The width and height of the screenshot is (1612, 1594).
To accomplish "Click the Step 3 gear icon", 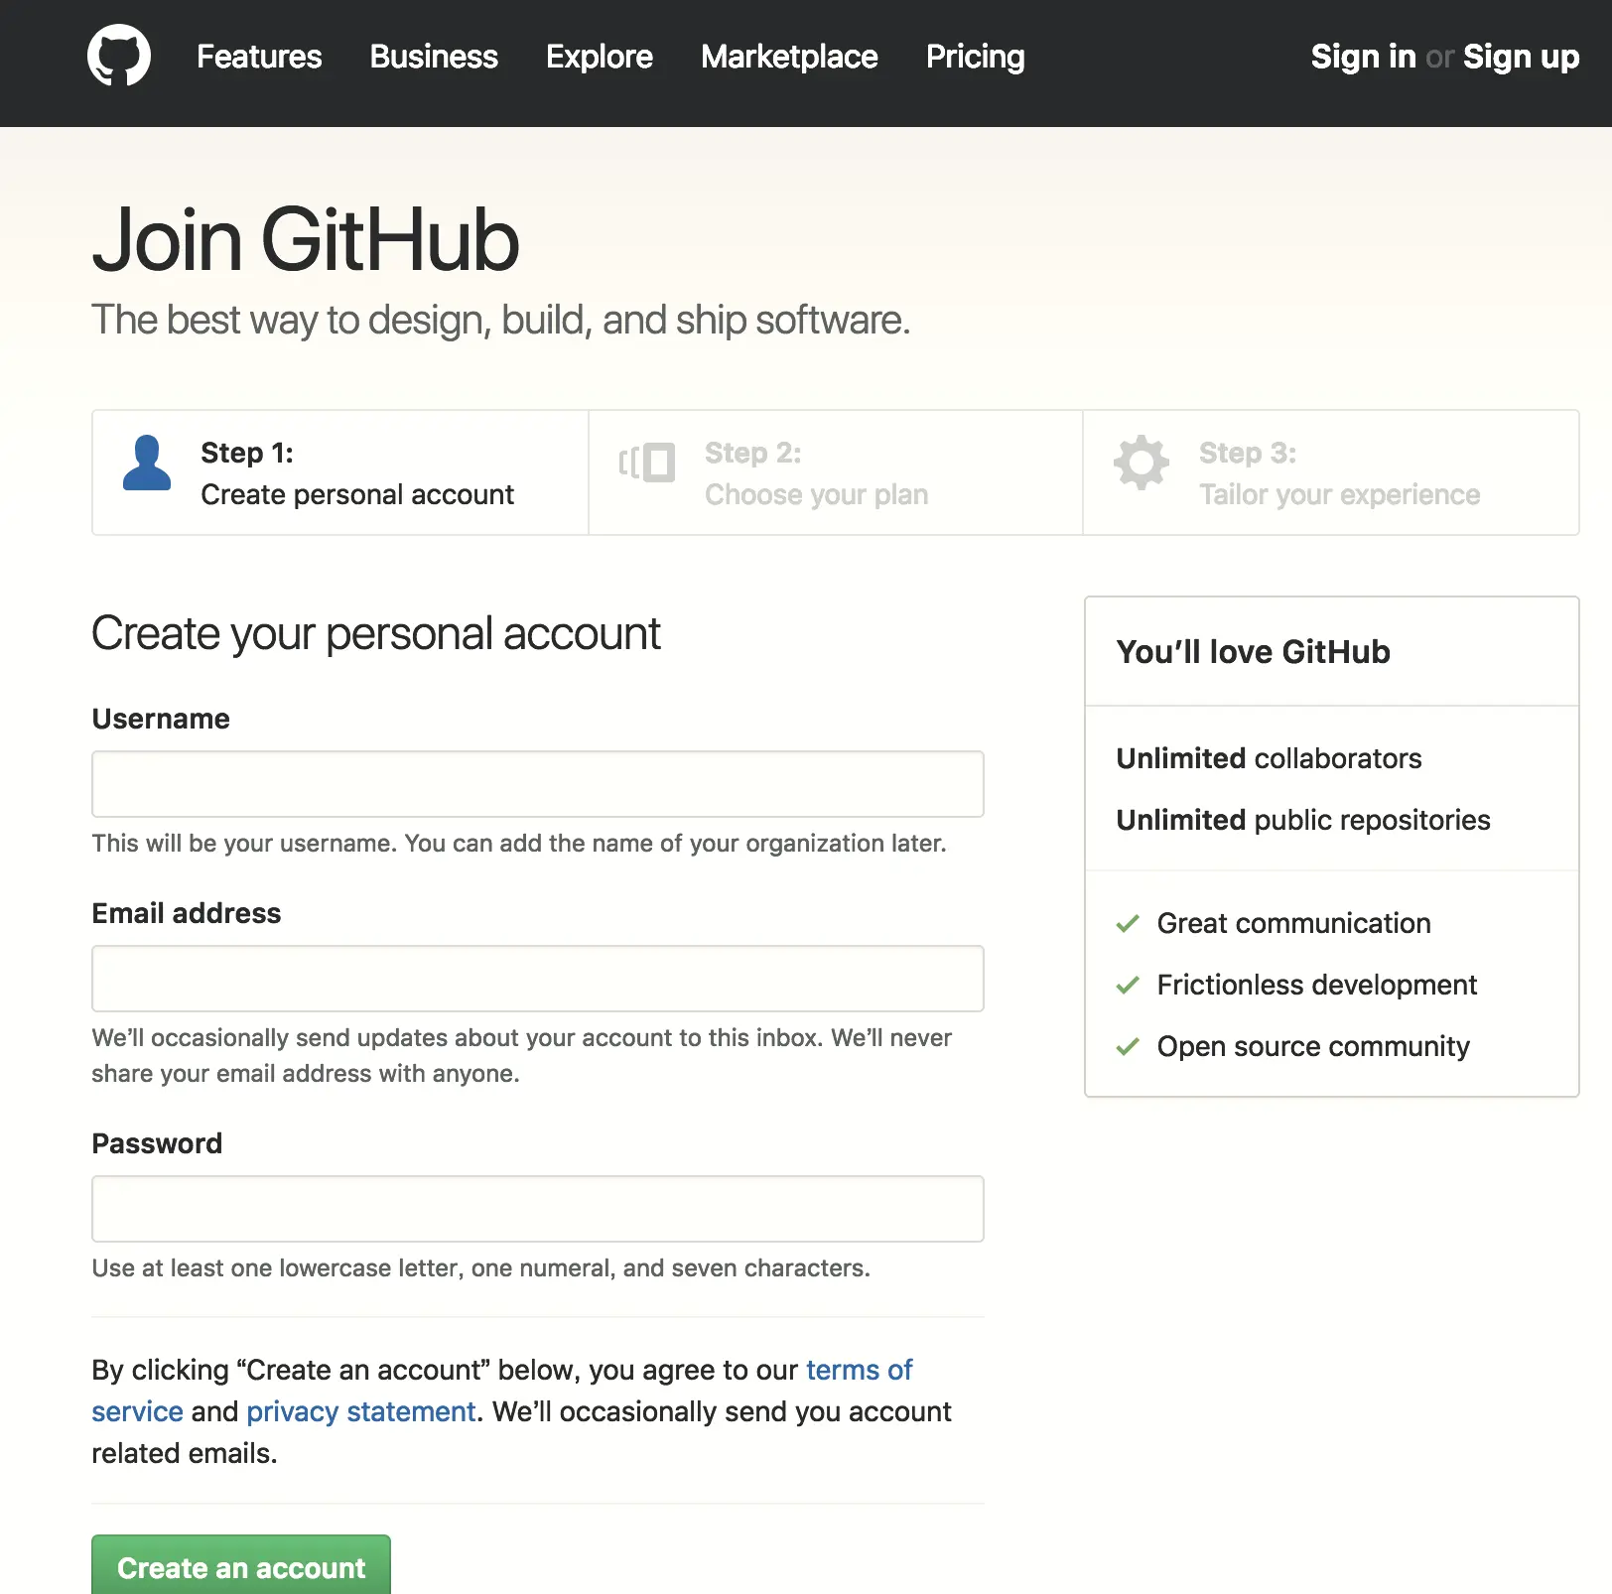I will [1142, 463].
